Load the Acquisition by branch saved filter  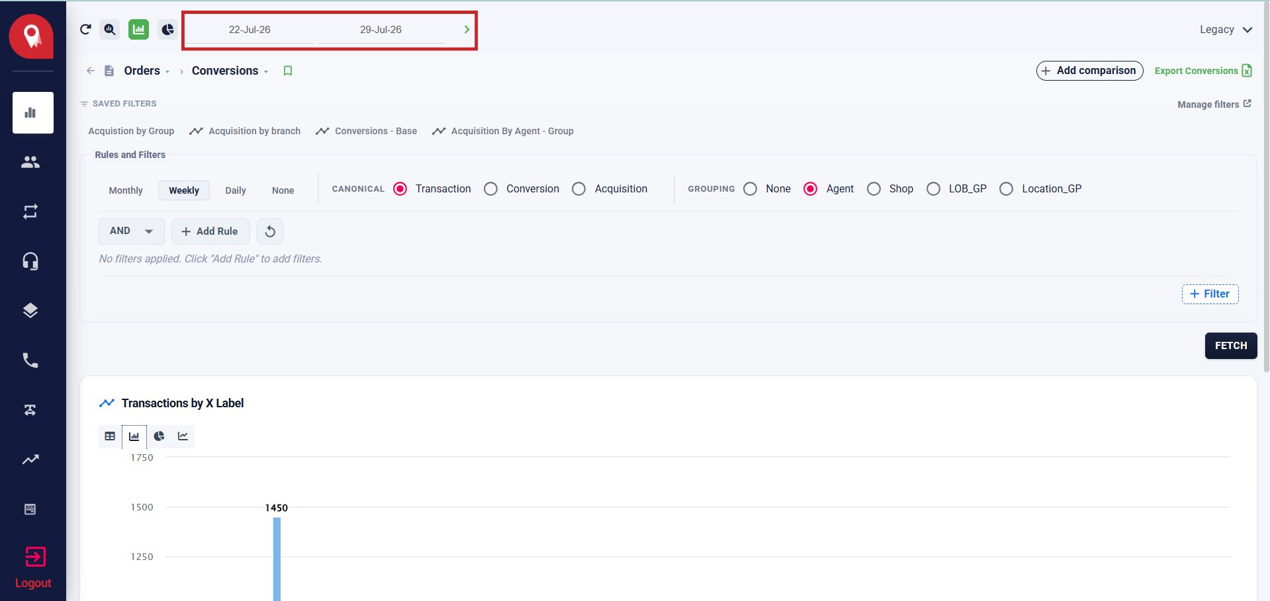tap(246, 131)
